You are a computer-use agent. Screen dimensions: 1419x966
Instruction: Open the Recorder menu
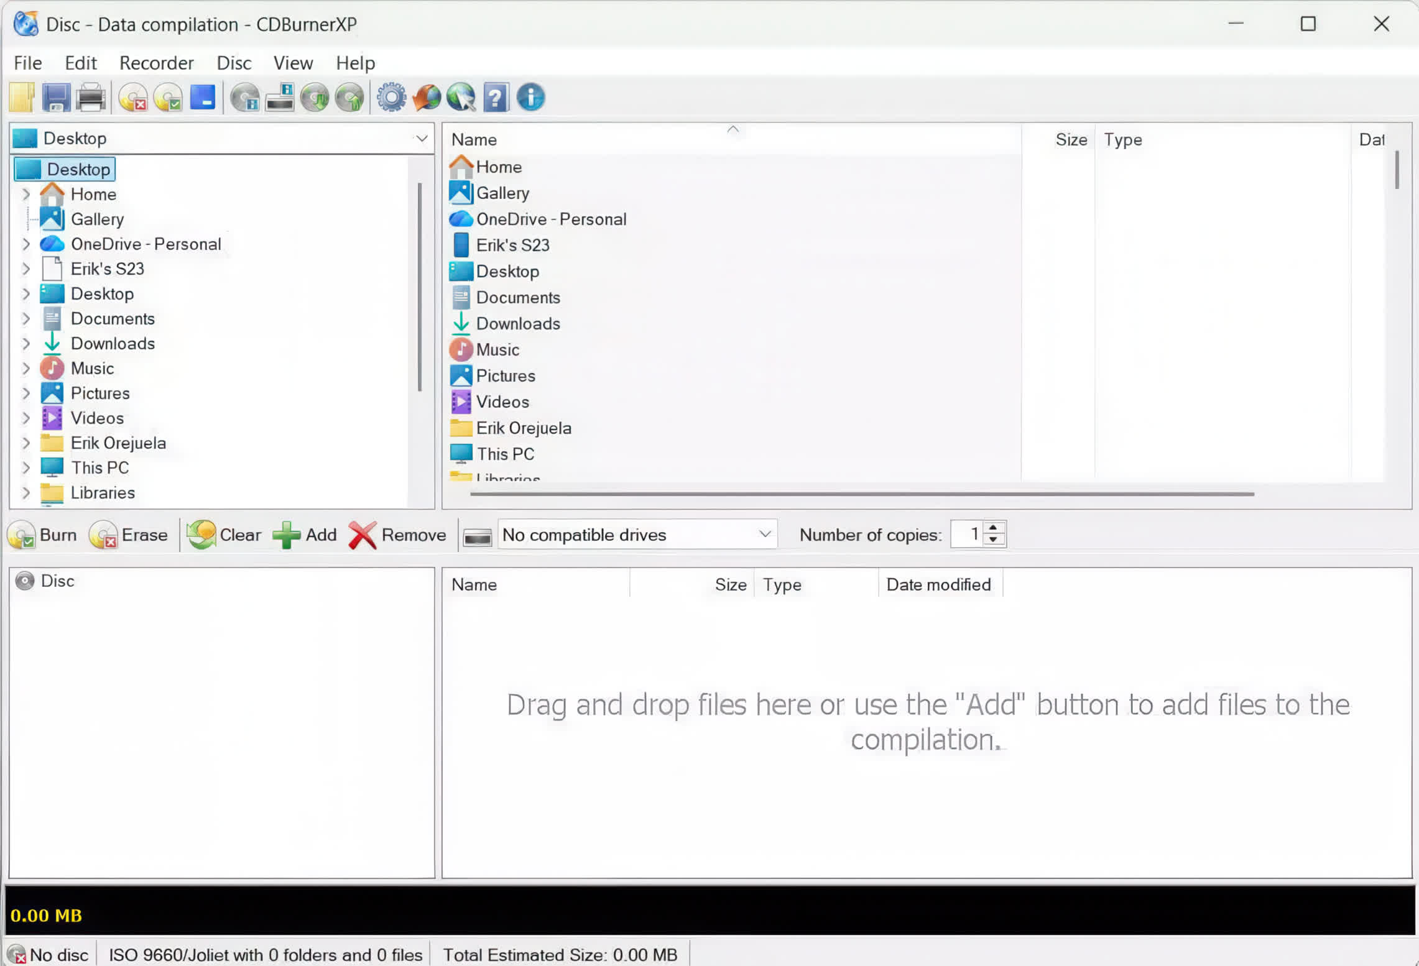click(x=157, y=63)
